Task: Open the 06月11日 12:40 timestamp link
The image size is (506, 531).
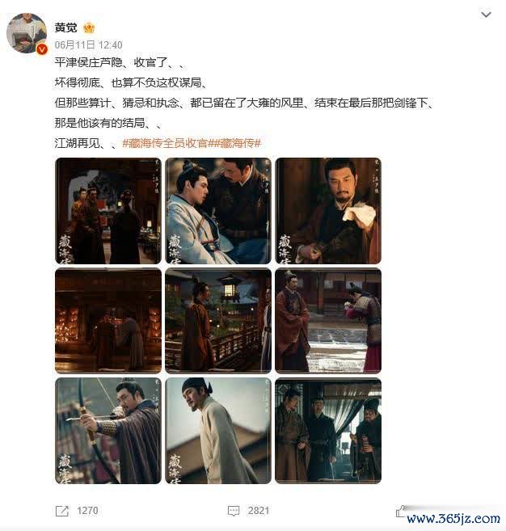Action: point(88,44)
